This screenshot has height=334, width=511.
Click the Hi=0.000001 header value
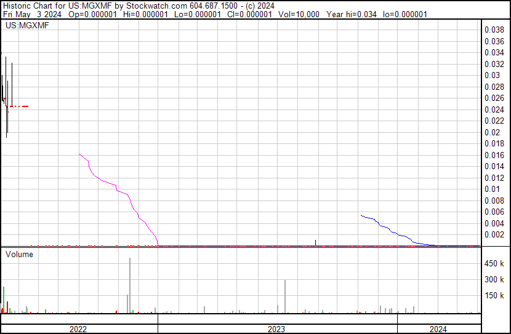(146, 14)
